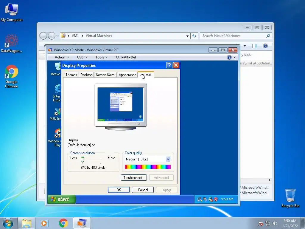Screen dimensions: 305x229
Task: Open Chrome from the taskbar
Action: point(63,223)
